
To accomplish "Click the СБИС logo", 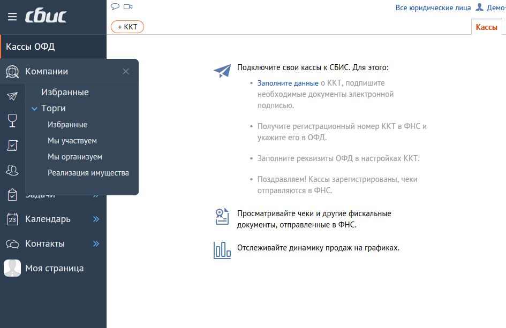I will [46, 17].
